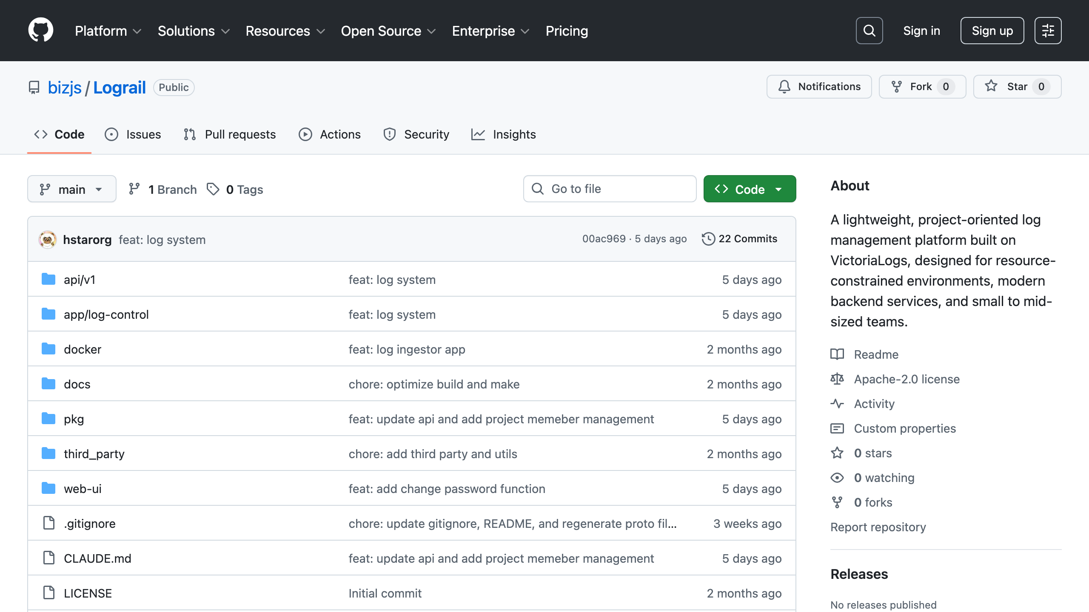Screen dimensions: 1089x612
Task: Click the GitHub Octocat logo
Action: click(x=41, y=30)
